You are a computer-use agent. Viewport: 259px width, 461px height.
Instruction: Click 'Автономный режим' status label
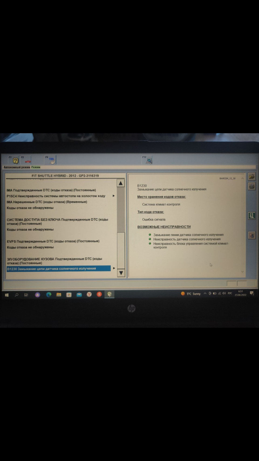click(x=17, y=167)
